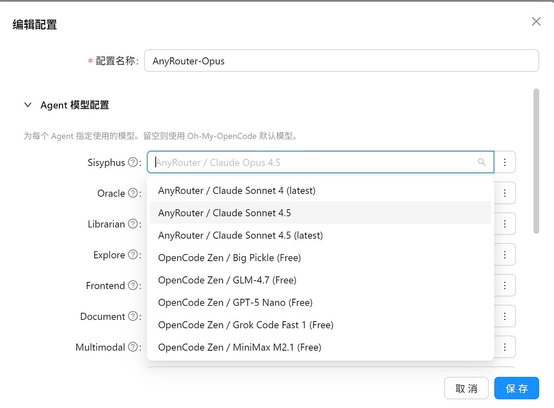Choose OpenCode Zen / GPT-5 Nano (Free)
Image resolution: width=554 pixels, height=408 pixels.
pyautogui.click(x=321, y=302)
